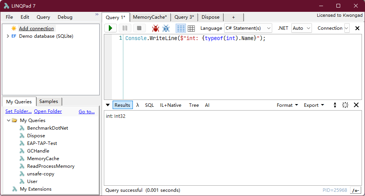This screenshot has width=365, height=196.
Task: Expand the Demo database (SQLite) node
Action: (x=8, y=36)
